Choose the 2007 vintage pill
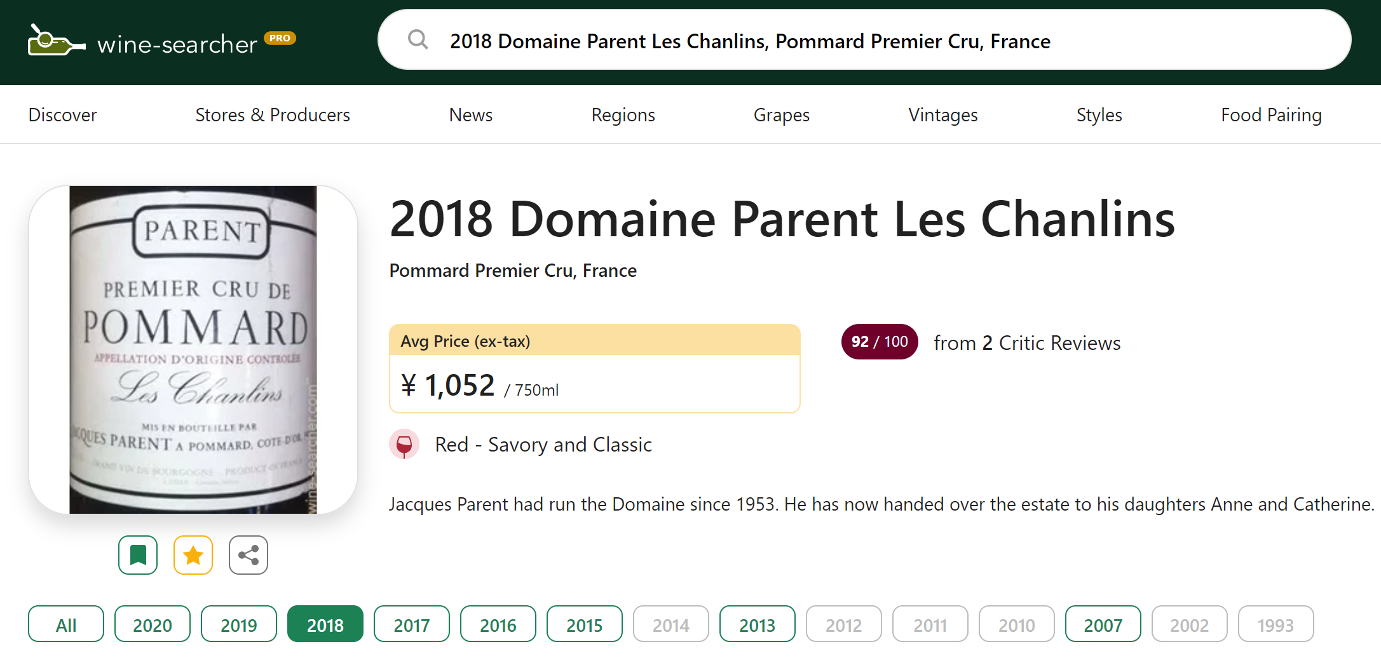 (x=1103, y=624)
